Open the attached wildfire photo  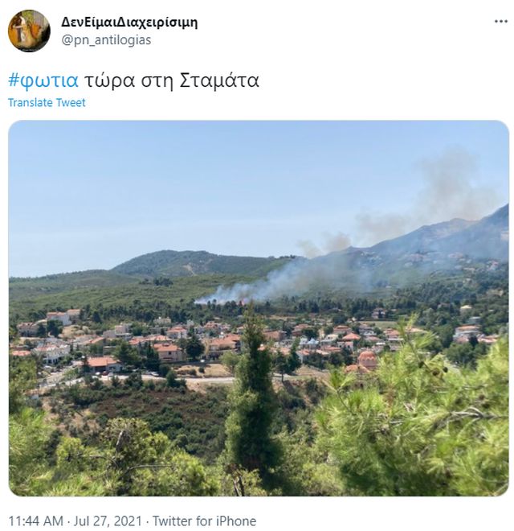coord(259,308)
